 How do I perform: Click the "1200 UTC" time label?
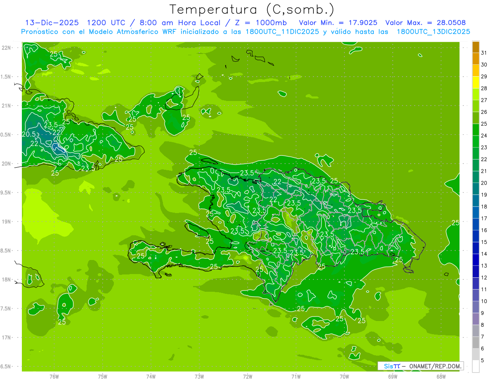coord(107,23)
